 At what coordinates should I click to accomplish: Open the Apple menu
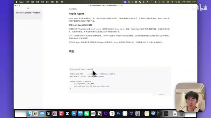click(x=16, y=2)
